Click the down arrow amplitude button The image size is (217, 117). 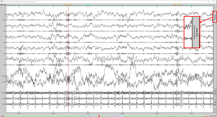[x=215, y=96]
